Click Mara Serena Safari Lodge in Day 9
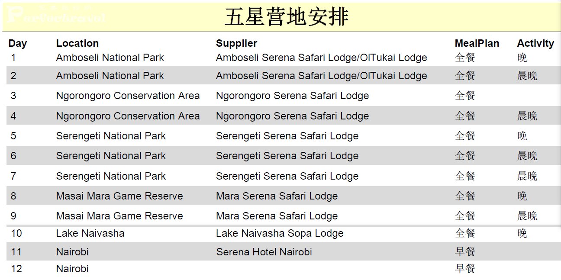This screenshot has height=280, width=561. pos(277,216)
